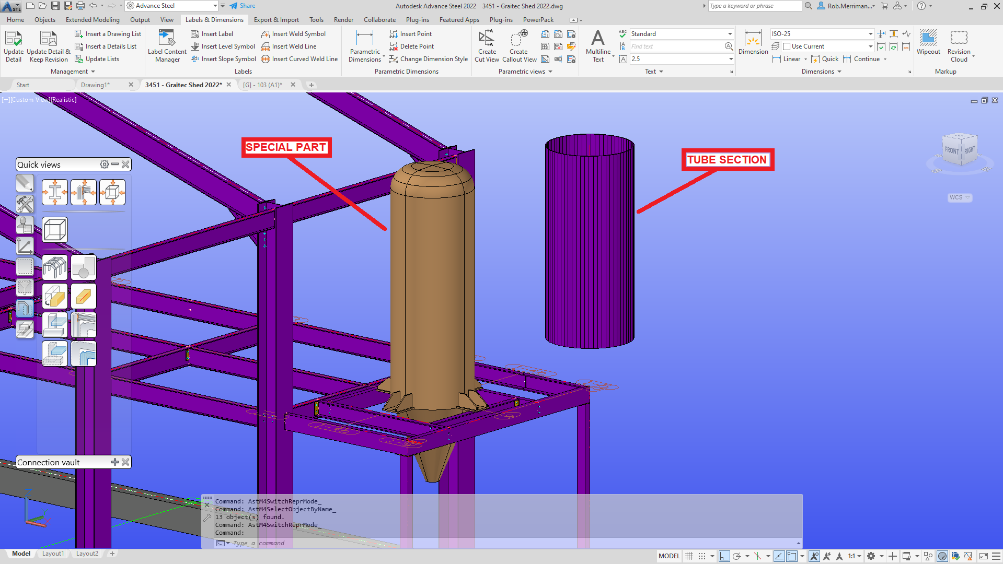Open the Standard text style dropdown

[x=730, y=34]
